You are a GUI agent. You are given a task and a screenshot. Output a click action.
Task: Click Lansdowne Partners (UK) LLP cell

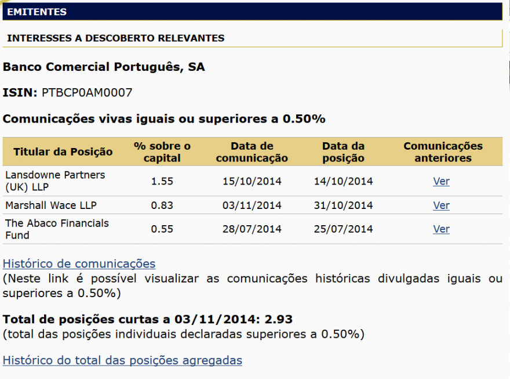pyautogui.click(x=55, y=181)
